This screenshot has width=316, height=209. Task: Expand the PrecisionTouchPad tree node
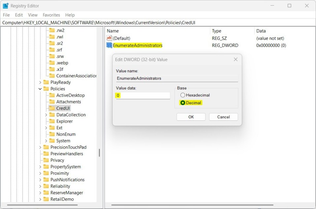[x=40, y=147]
